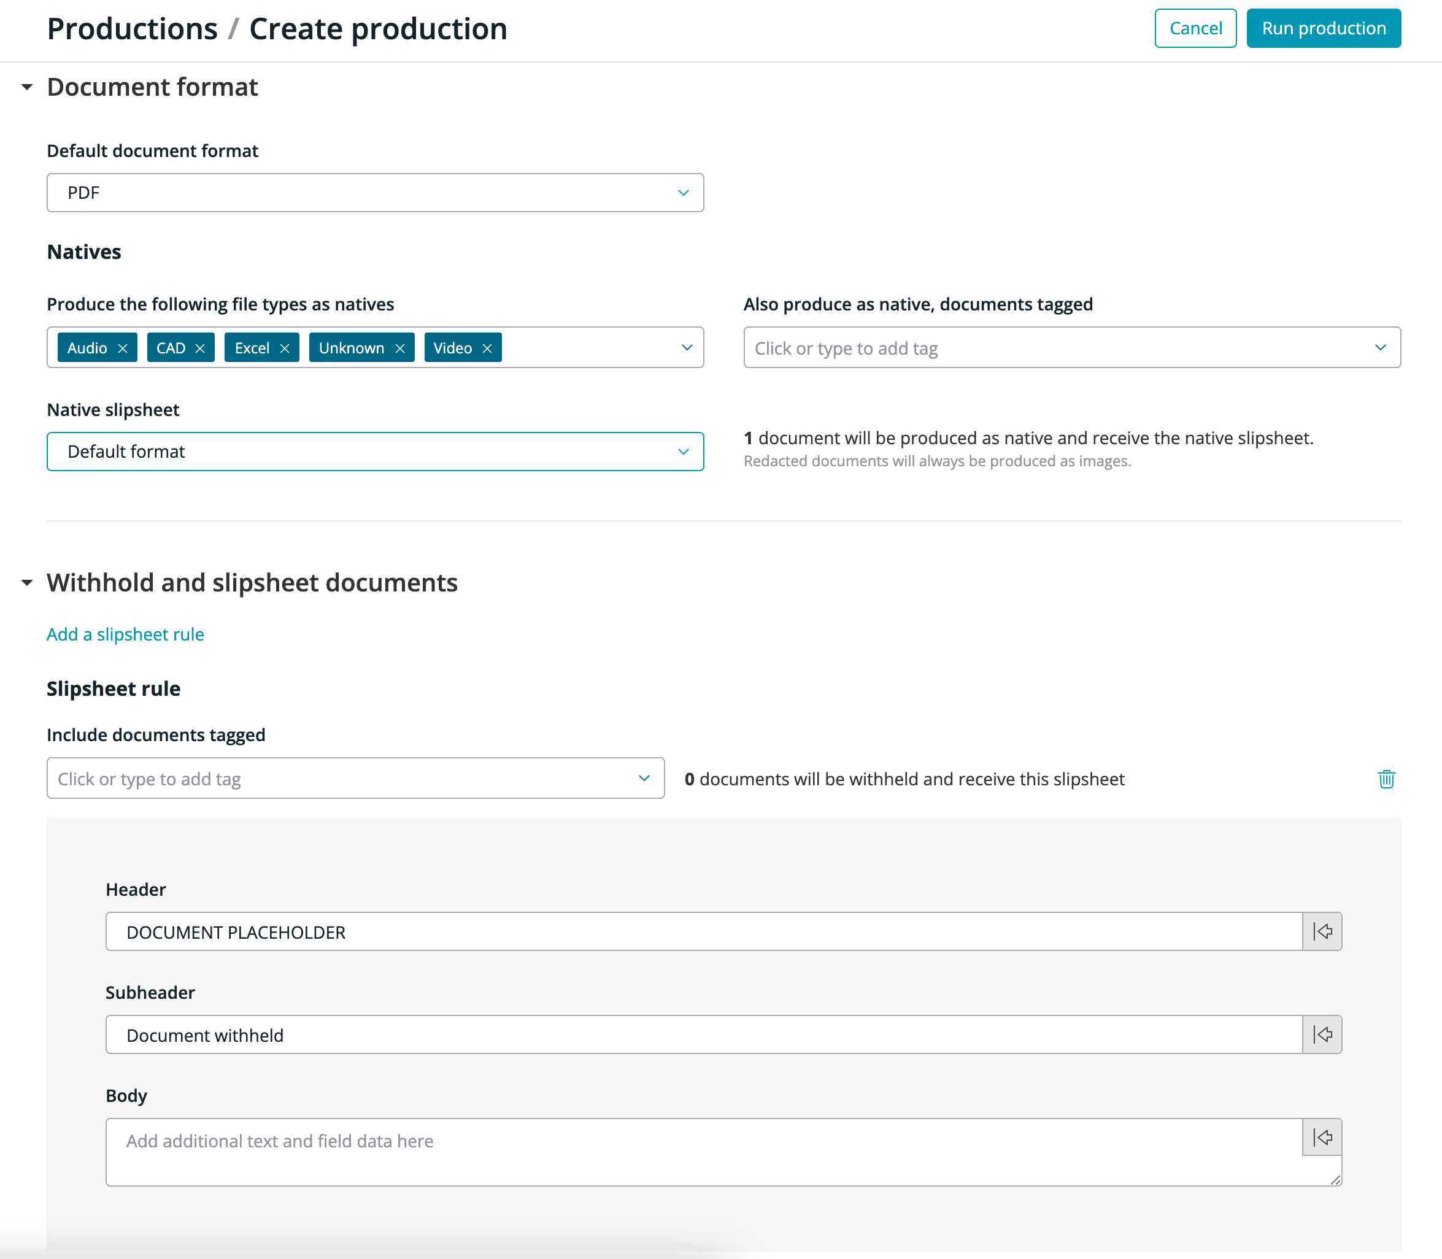
Task: Remove the Excel file type chip
Action: pyautogui.click(x=285, y=348)
